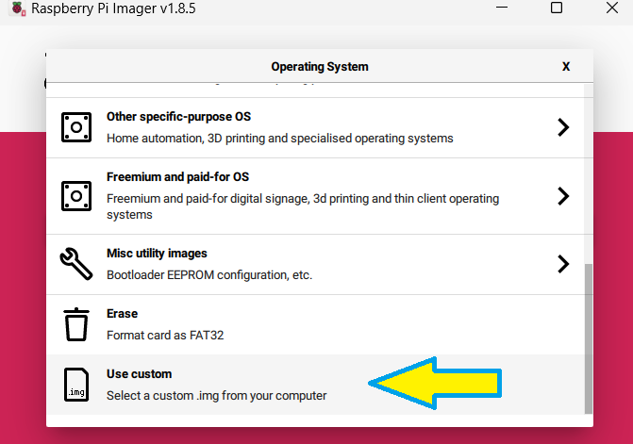
Task: Maximize the Raspberry Pi Imager window
Action: point(557,8)
